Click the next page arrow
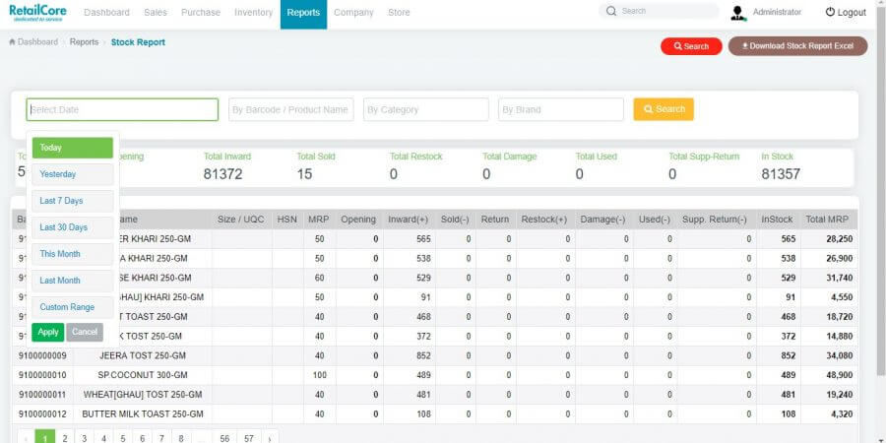This screenshot has height=443, width=886. point(270,438)
